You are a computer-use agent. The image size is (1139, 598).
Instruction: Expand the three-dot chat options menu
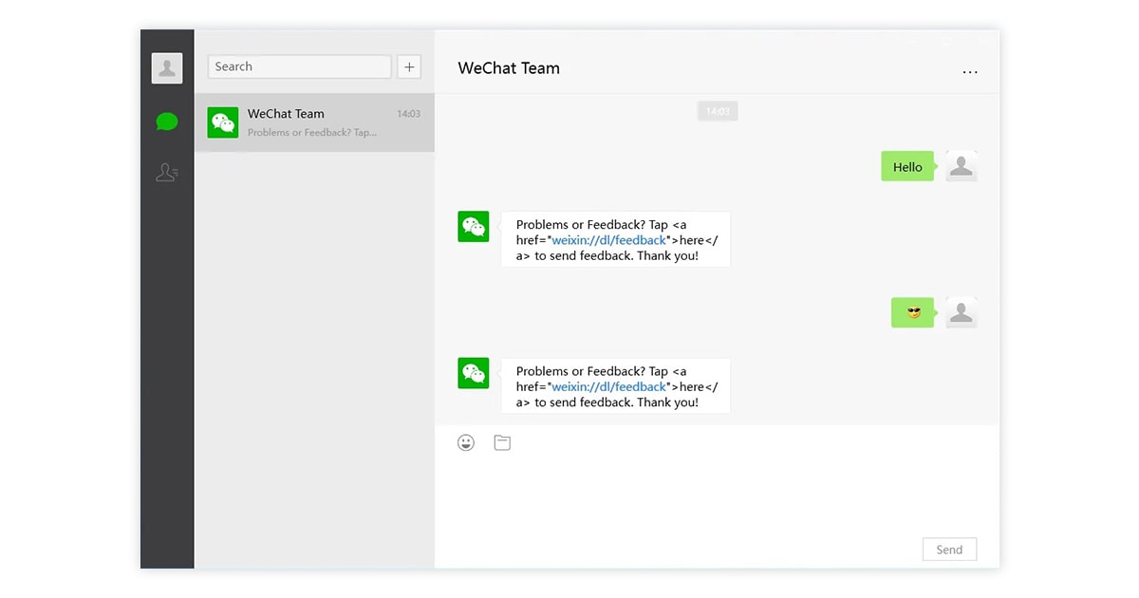pos(969,71)
